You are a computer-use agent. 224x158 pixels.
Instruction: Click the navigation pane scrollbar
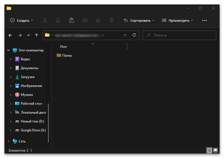coord(48,123)
